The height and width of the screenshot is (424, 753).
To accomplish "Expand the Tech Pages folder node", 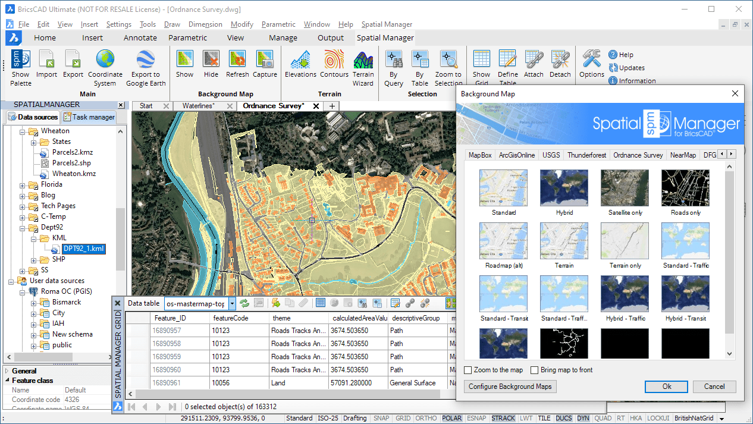I will [x=23, y=206].
